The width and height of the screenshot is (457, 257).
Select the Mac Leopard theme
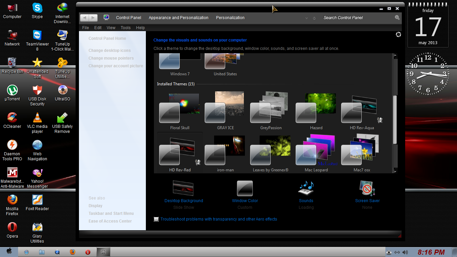pos(316,153)
